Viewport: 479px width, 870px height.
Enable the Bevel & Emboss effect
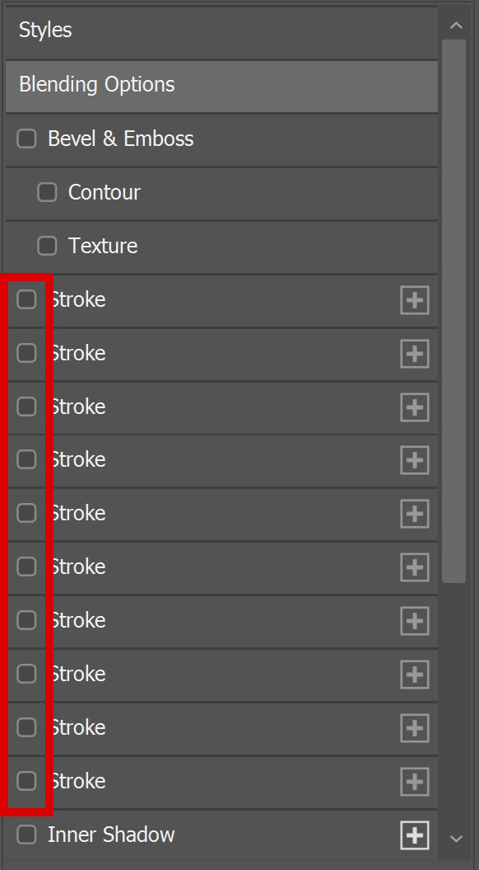26,139
